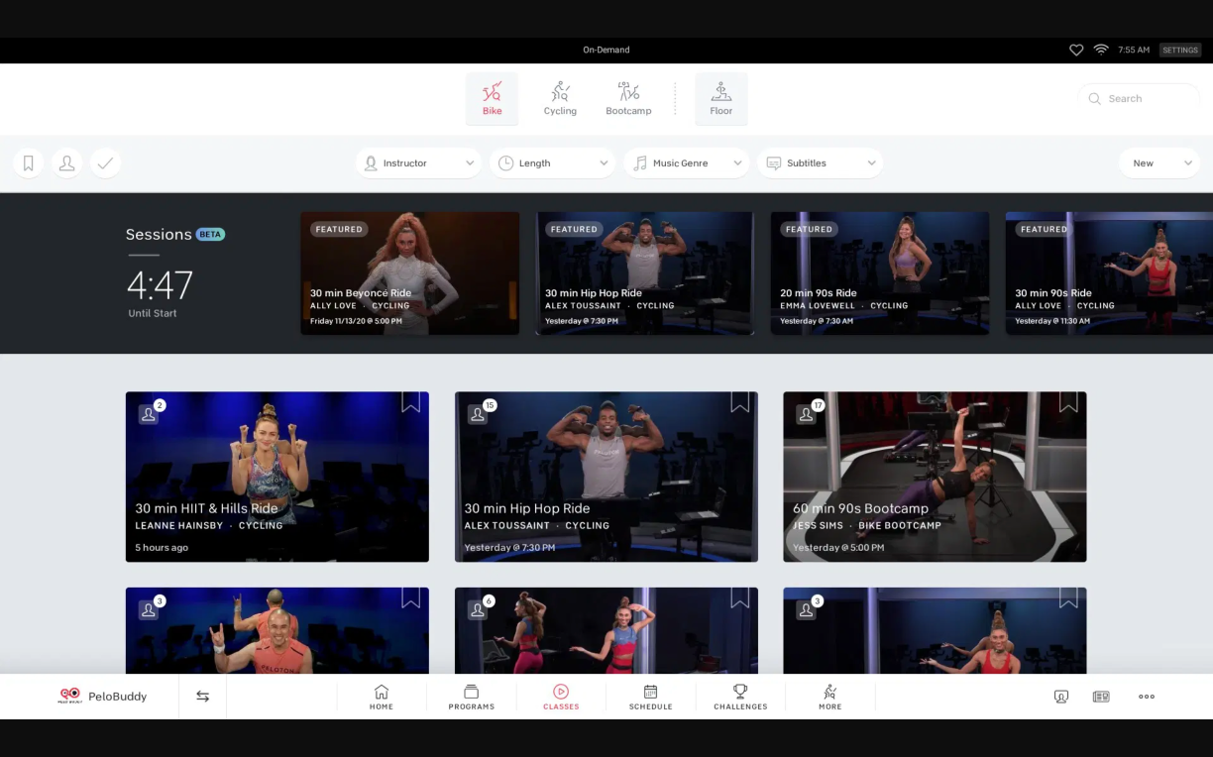This screenshot has height=757, width=1213.
Task: Click the Search field
Action: [x=1138, y=99]
